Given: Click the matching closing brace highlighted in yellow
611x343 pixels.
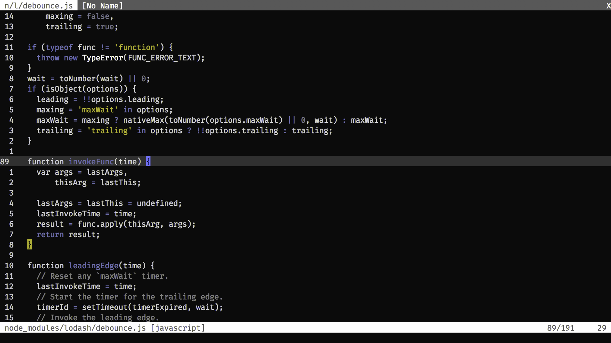Looking at the screenshot, I should 30,245.
